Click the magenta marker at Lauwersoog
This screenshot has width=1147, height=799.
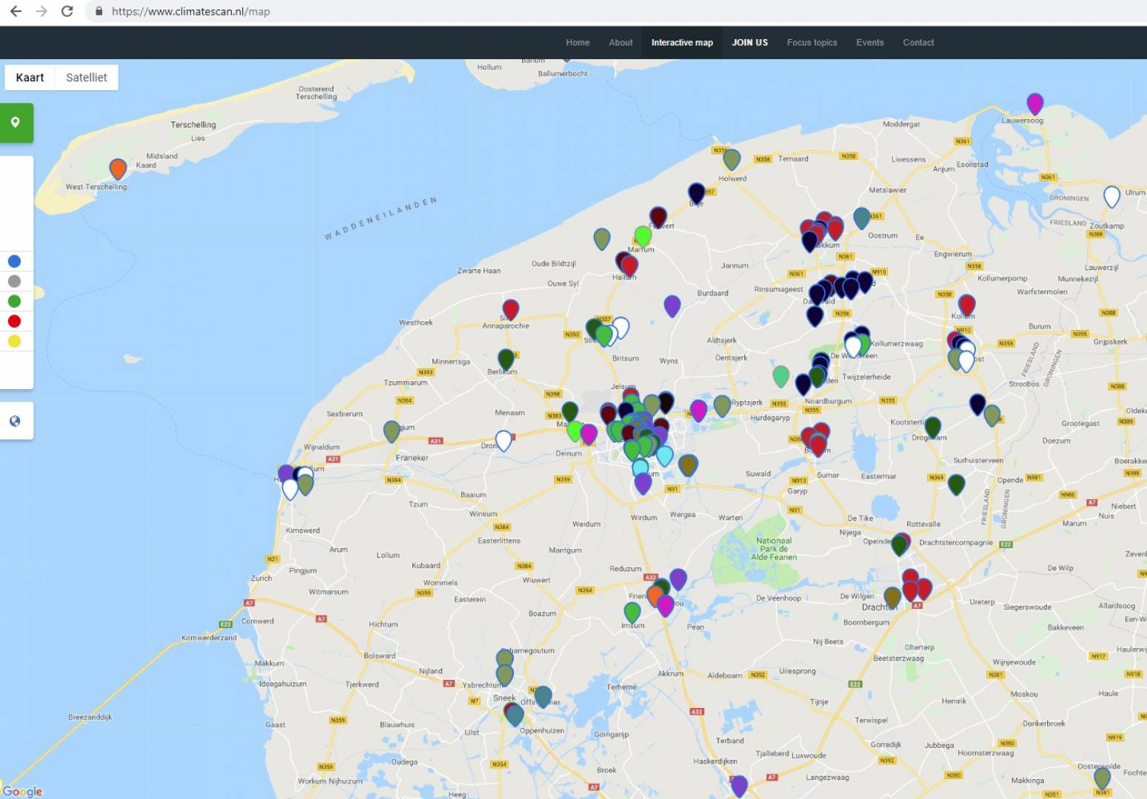pos(1035,103)
